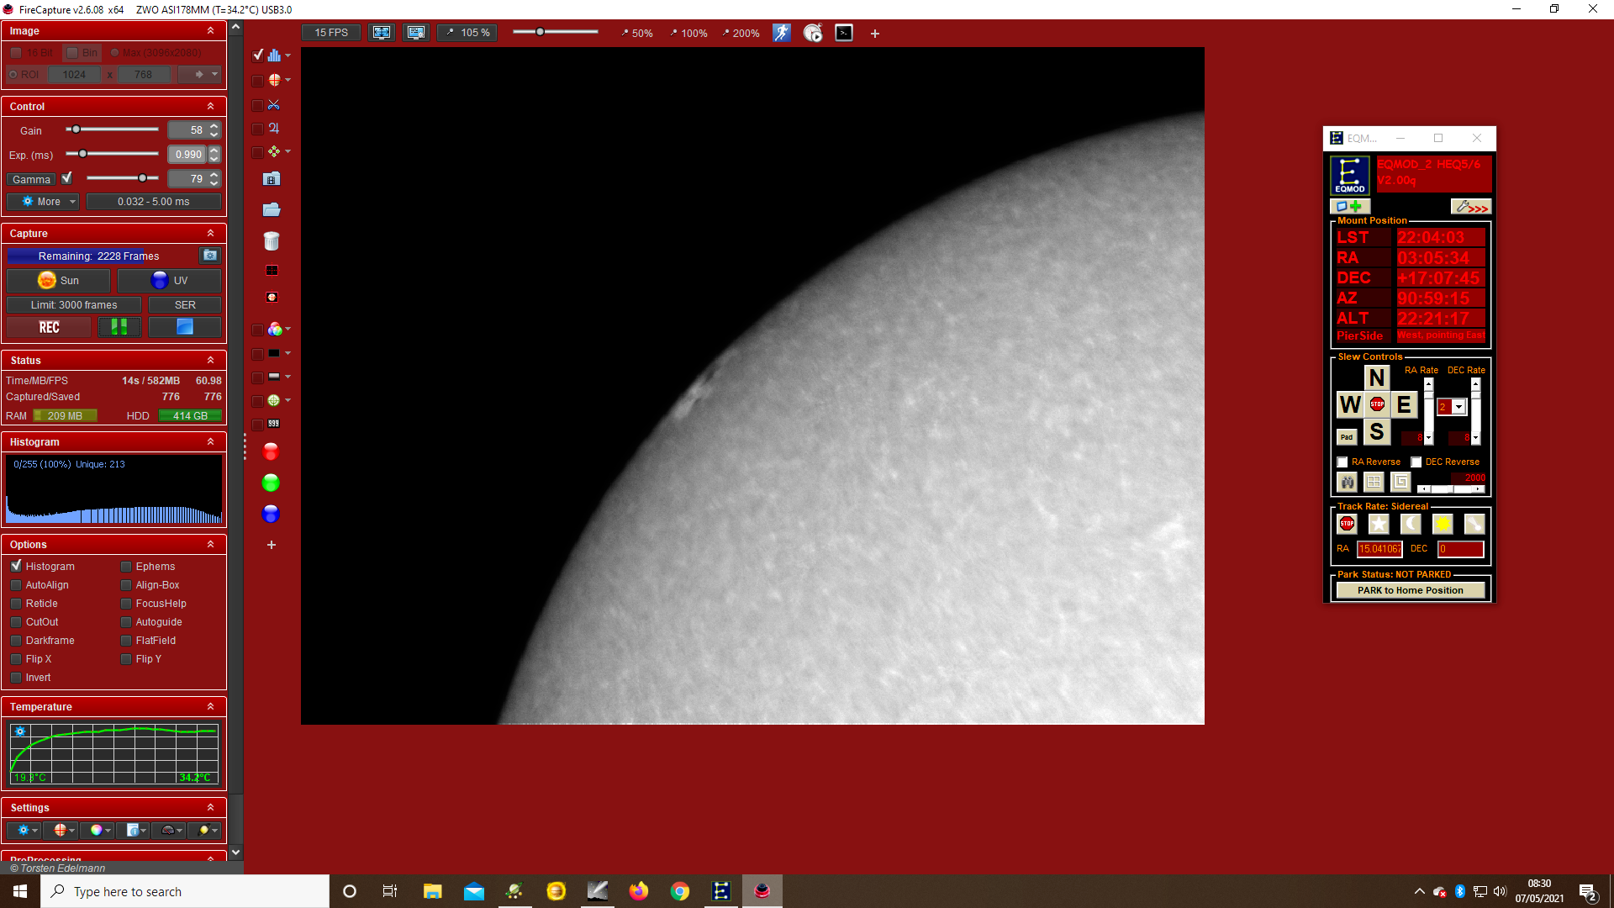This screenshot has width=1614, height=908.
Task: Click the EQMOD stop tracking icon
Action: pos(1347,524)
